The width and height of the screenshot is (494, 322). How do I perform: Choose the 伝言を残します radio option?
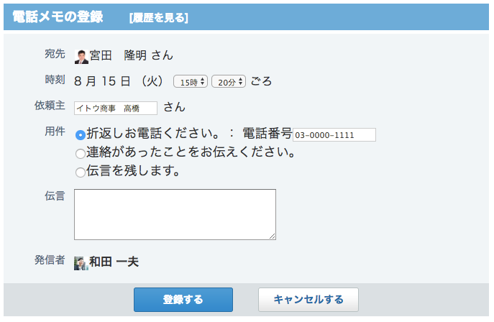81,172
